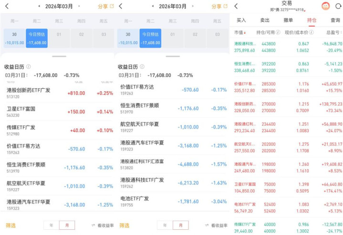
Task: Open 恒生消费ETF景顺 row in left list
Action: click(59, 167)
